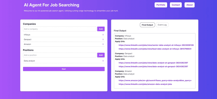Open the first data-analyst-at-genpact link
The width and height of the screenshot is (217, 99).
[153, 63]
